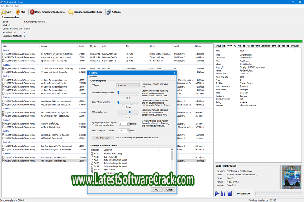Open the Options menu
The width and height of the screenshot is (304, 202).
click(x=9, y=6)
